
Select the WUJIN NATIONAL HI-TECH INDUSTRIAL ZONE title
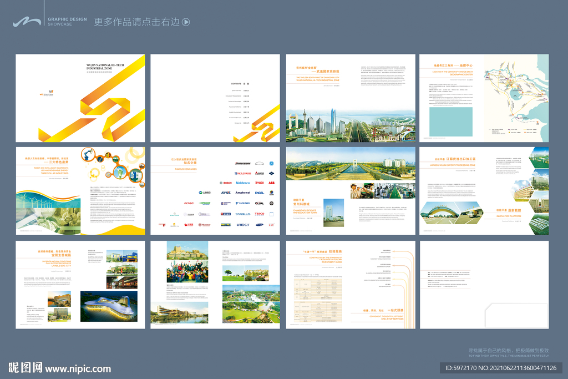point(105,67)
